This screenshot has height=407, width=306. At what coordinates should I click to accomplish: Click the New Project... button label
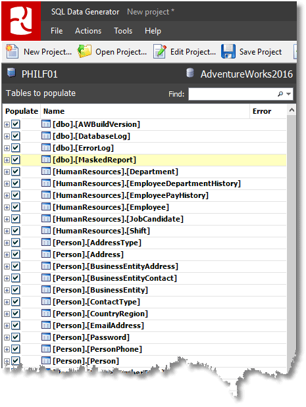click(x=47, y=52)
